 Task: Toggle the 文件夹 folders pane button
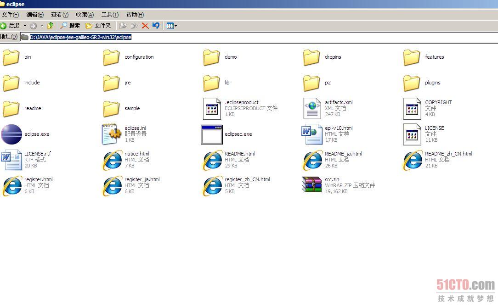(x=98, y=26)
